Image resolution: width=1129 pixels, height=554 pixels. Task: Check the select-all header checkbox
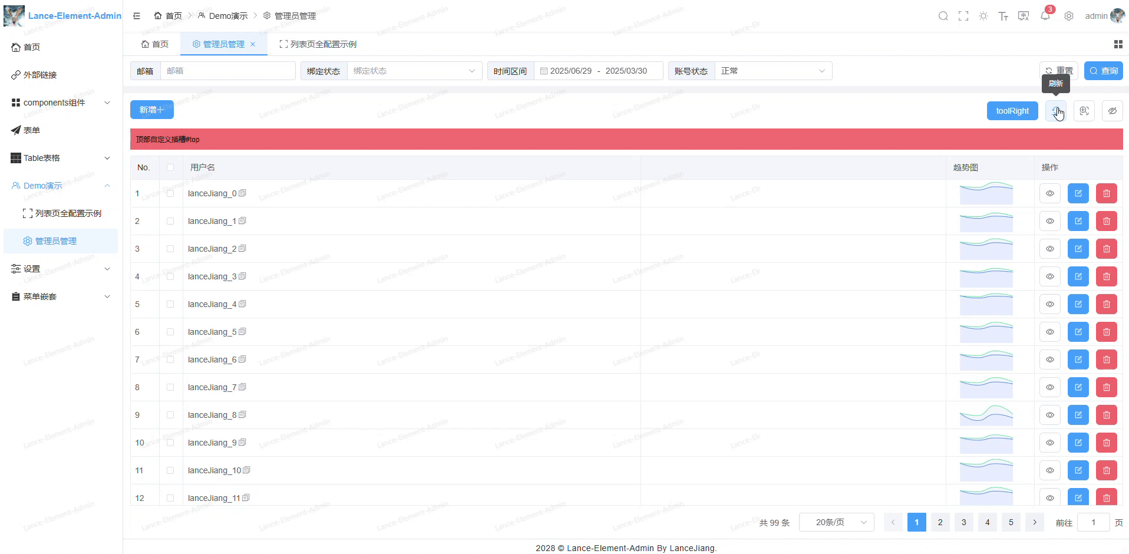click(170, 167)
